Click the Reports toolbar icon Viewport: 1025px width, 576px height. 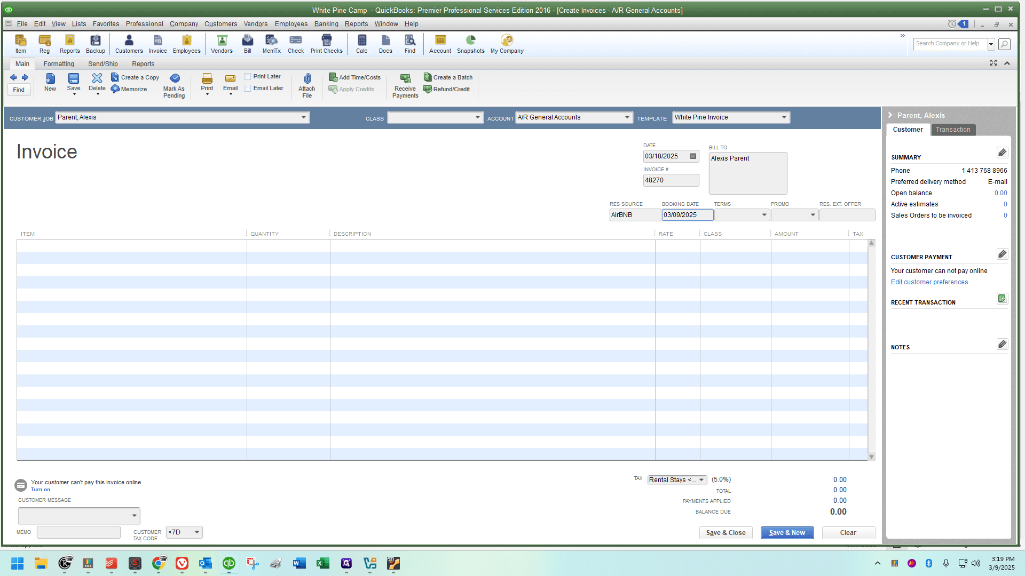(69, 43)
